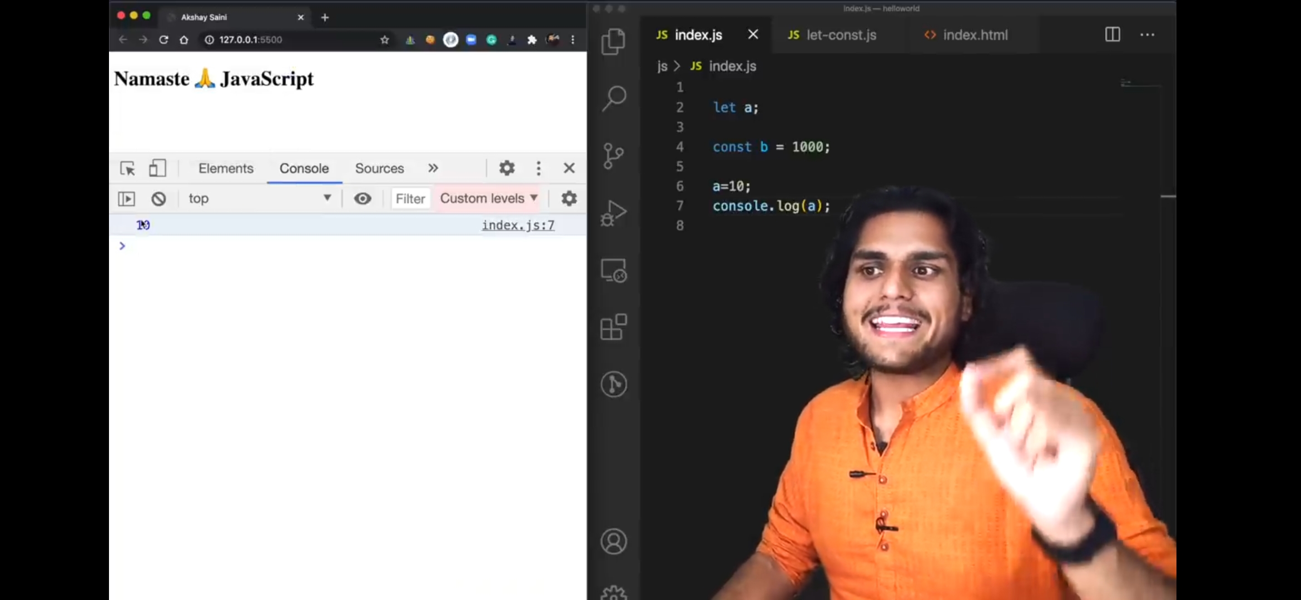Click the split editor right icon
The image size is (1301, 600).
coord(1112,34)
